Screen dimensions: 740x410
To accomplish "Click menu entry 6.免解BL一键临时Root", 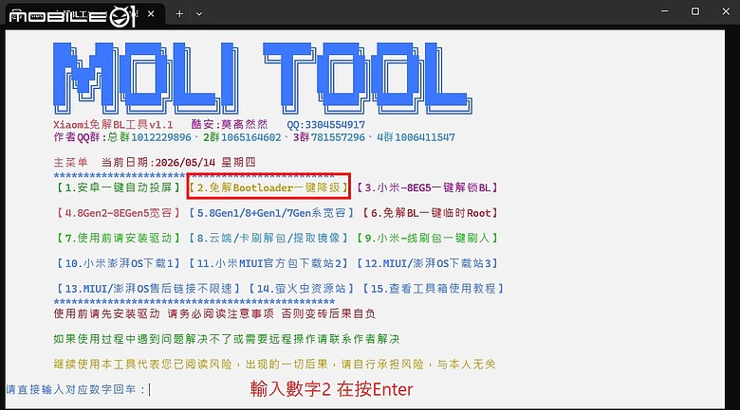I will click(x=430, y=213).
